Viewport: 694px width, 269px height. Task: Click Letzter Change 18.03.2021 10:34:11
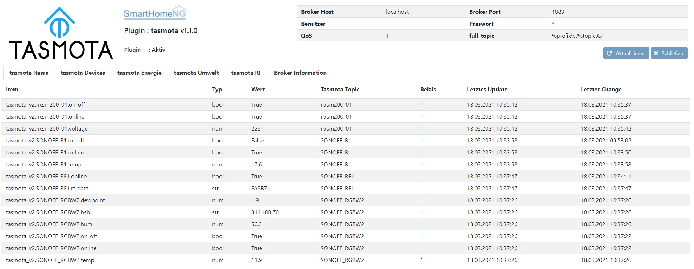coord(606,177)
